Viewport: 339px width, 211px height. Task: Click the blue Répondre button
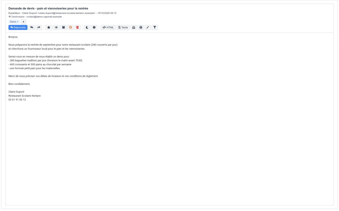pyautogui.click(x=18, y=27)
